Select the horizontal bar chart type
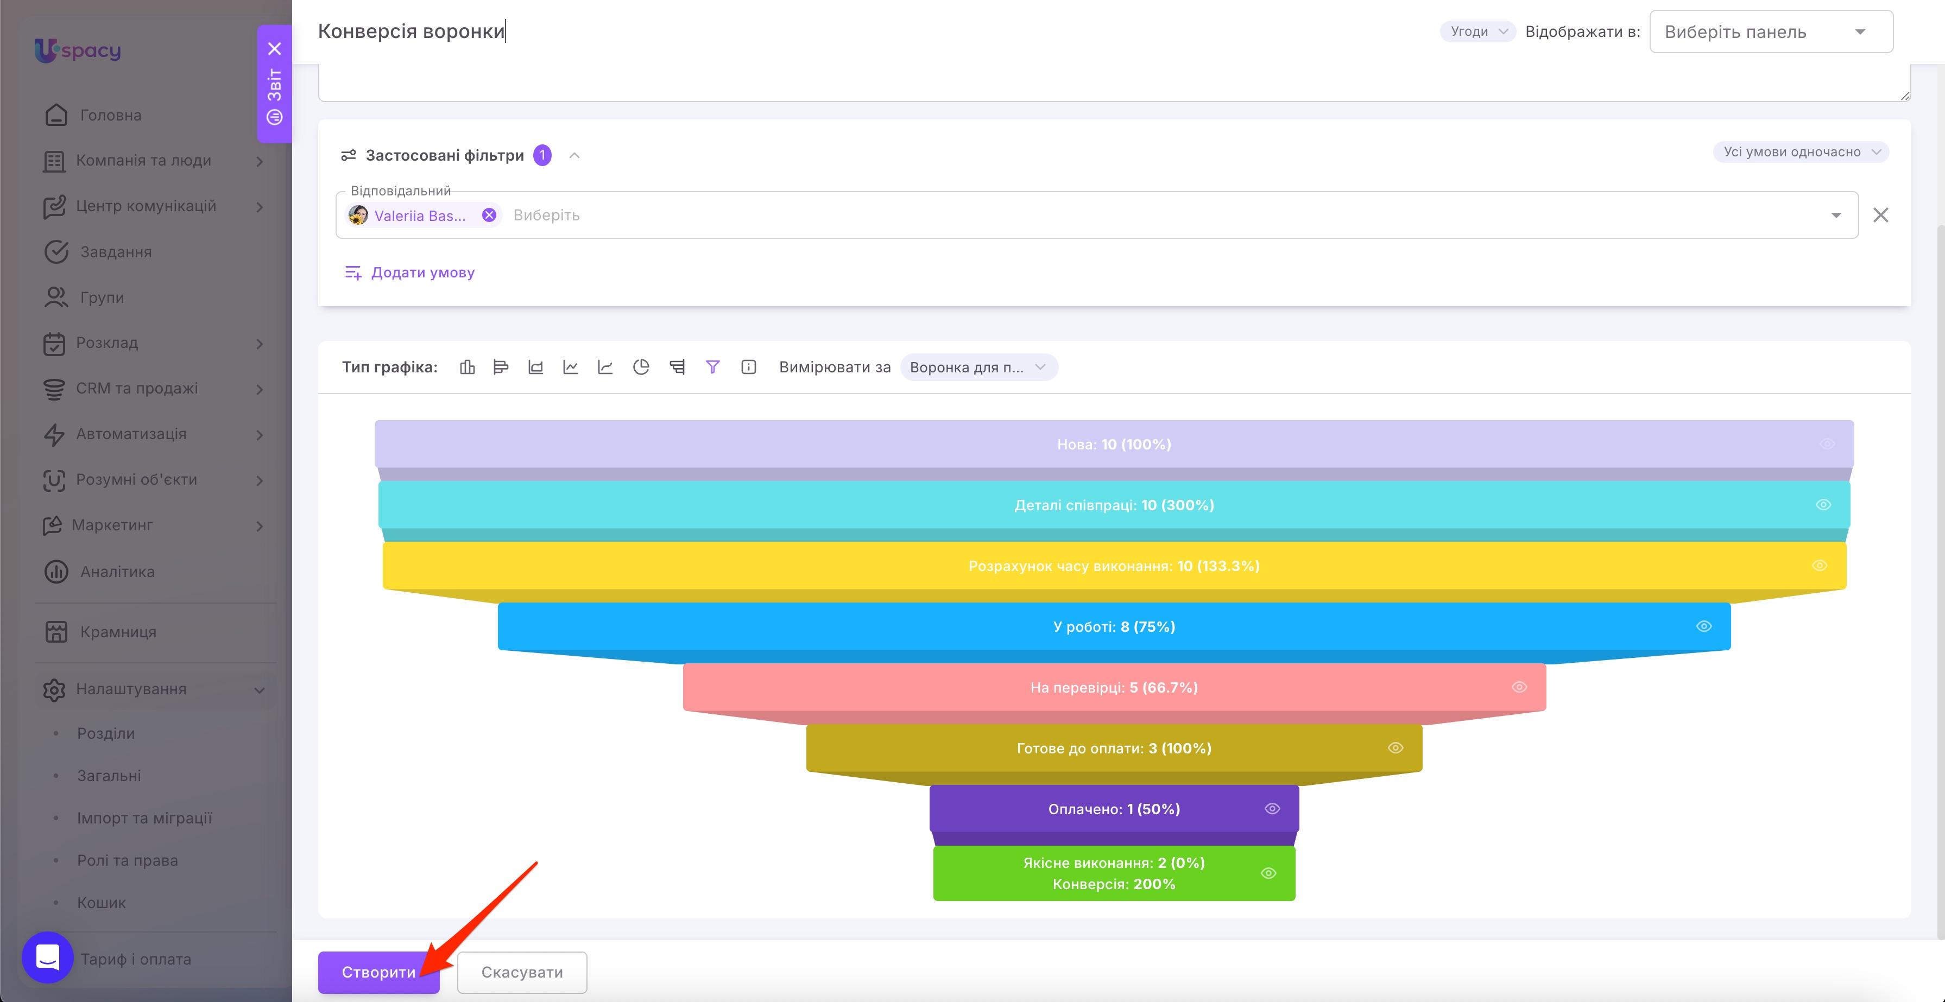Screen dimensions: 1945x1002 [x=501, y=367]
